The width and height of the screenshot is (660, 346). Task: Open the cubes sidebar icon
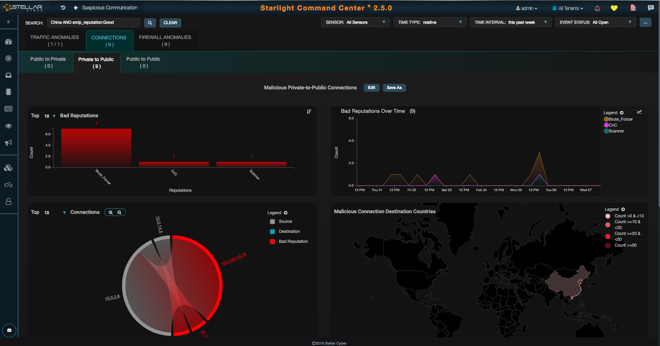coord(9,168)
